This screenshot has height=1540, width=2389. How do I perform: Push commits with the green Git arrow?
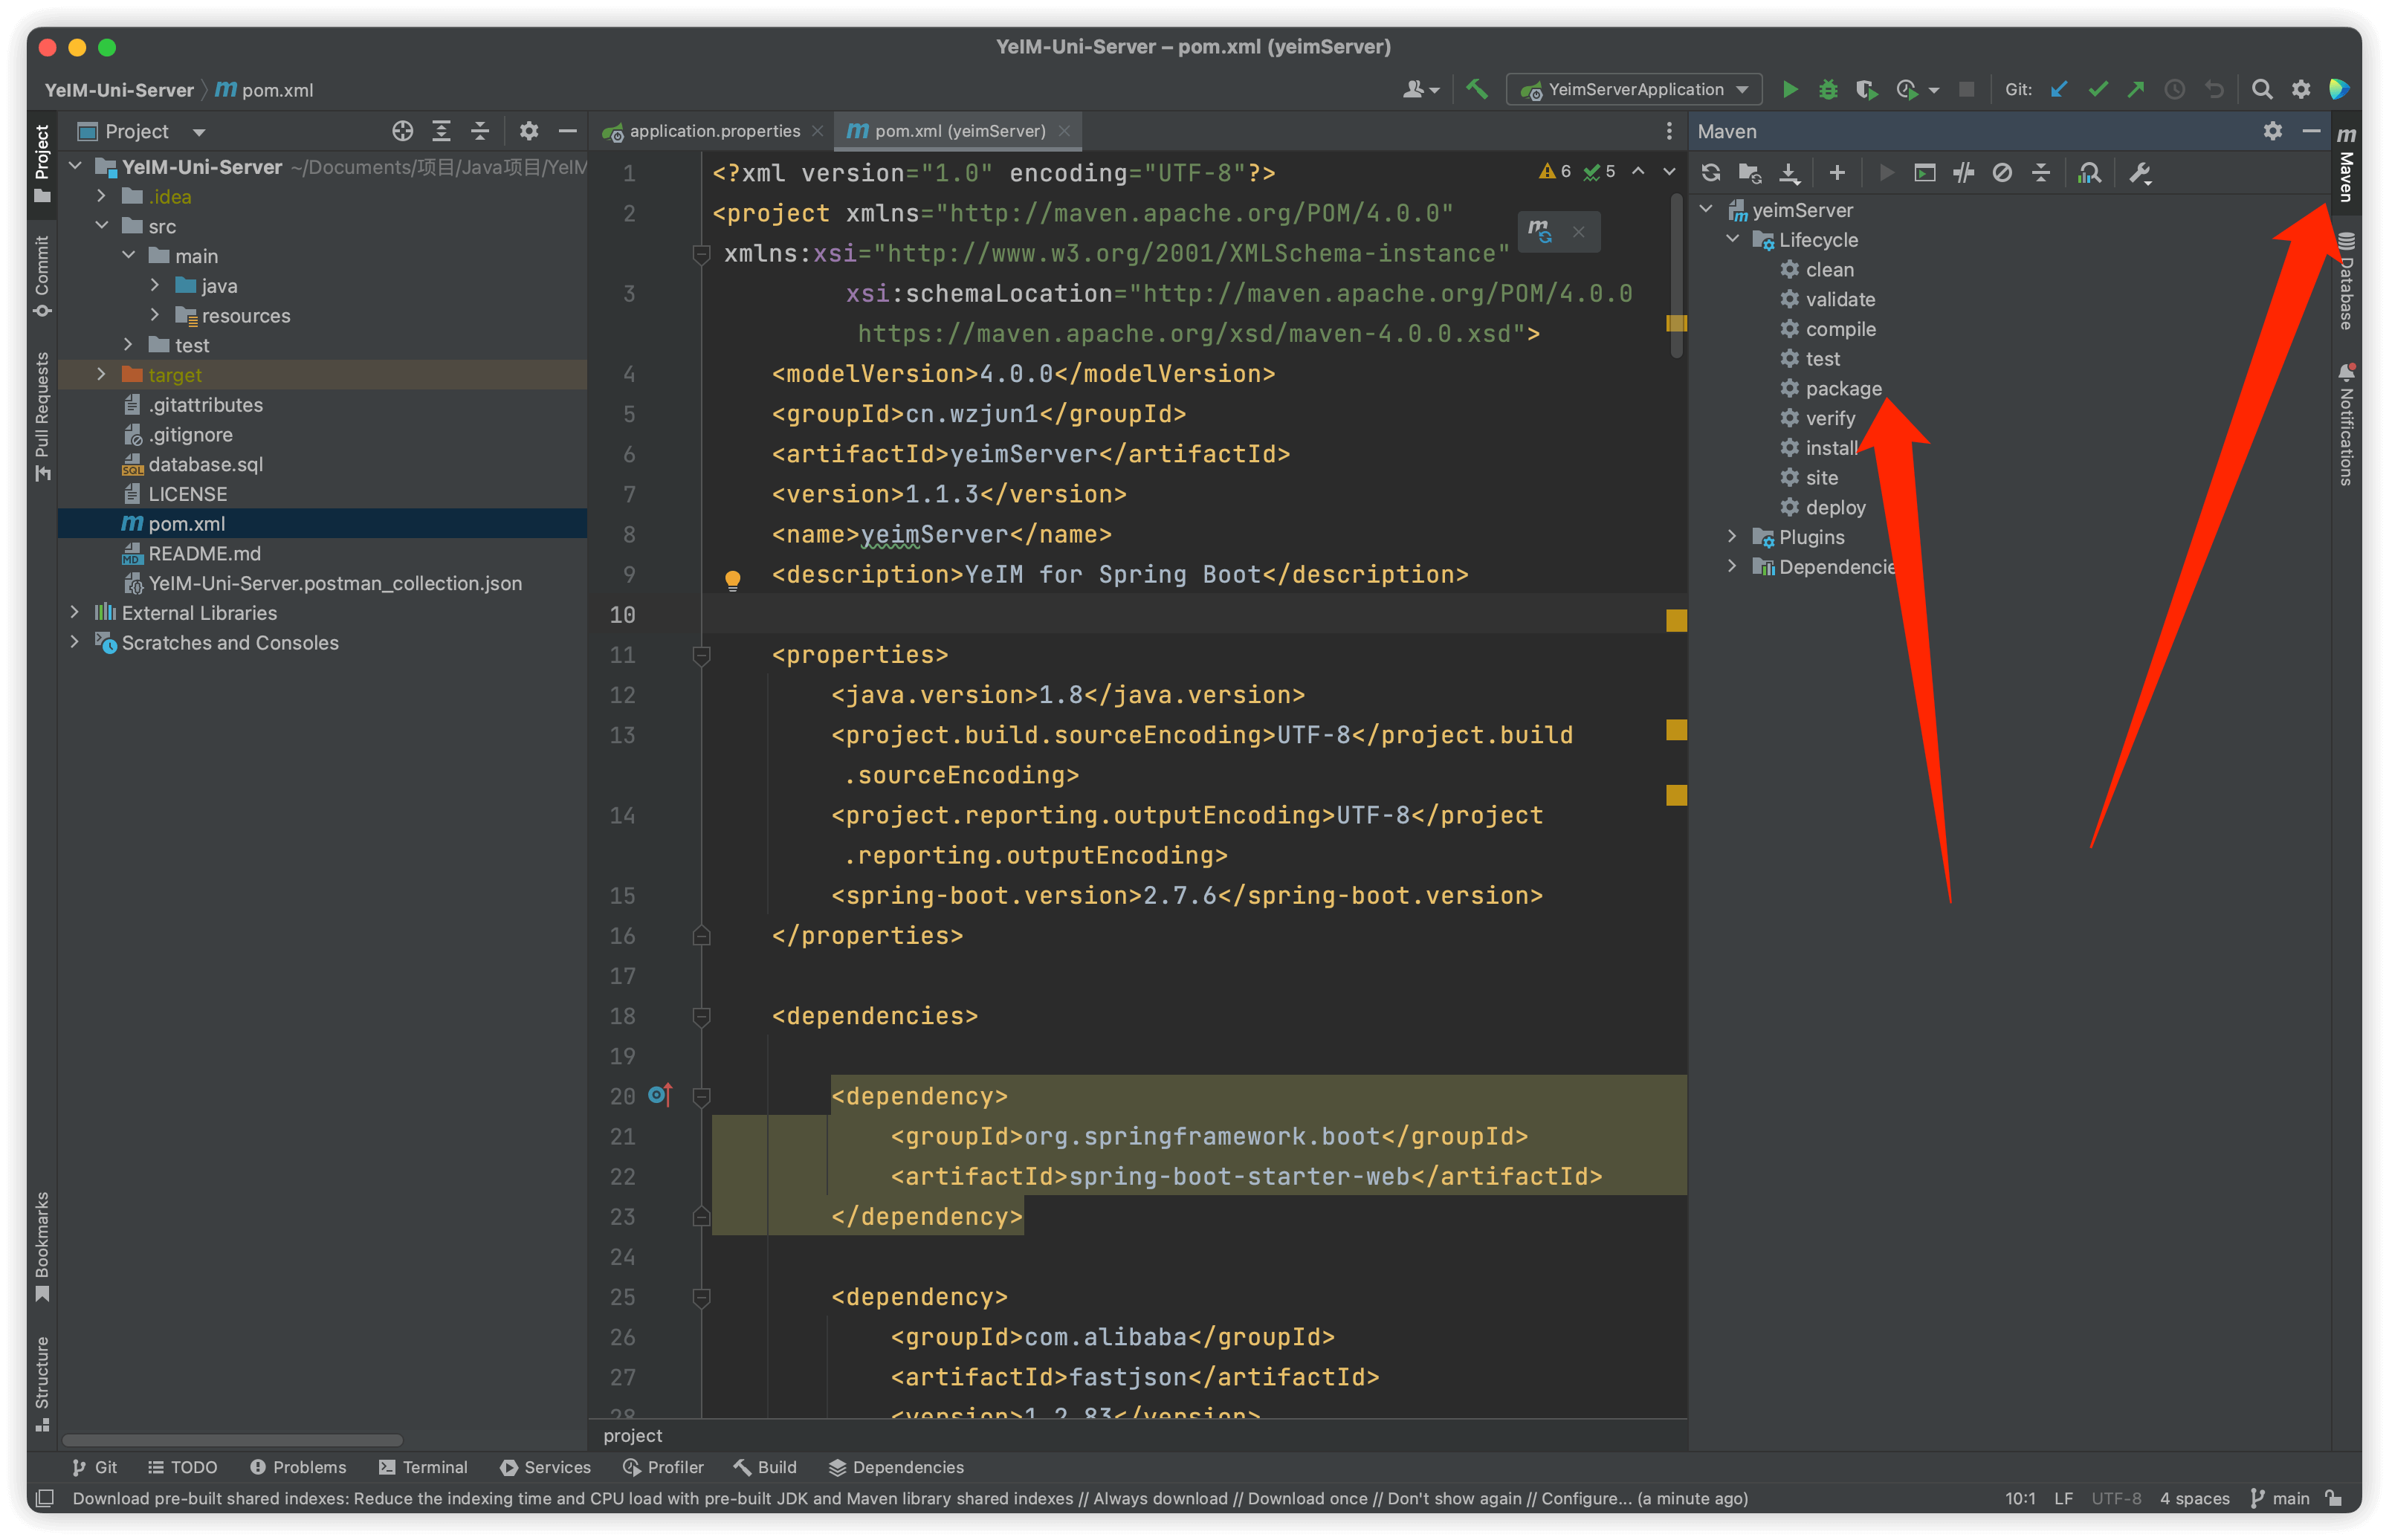tap(2136, 89)
